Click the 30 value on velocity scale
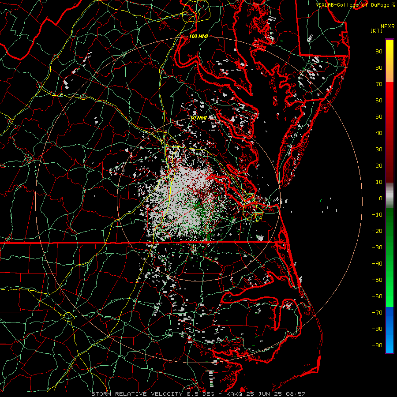 click(379, 150)
